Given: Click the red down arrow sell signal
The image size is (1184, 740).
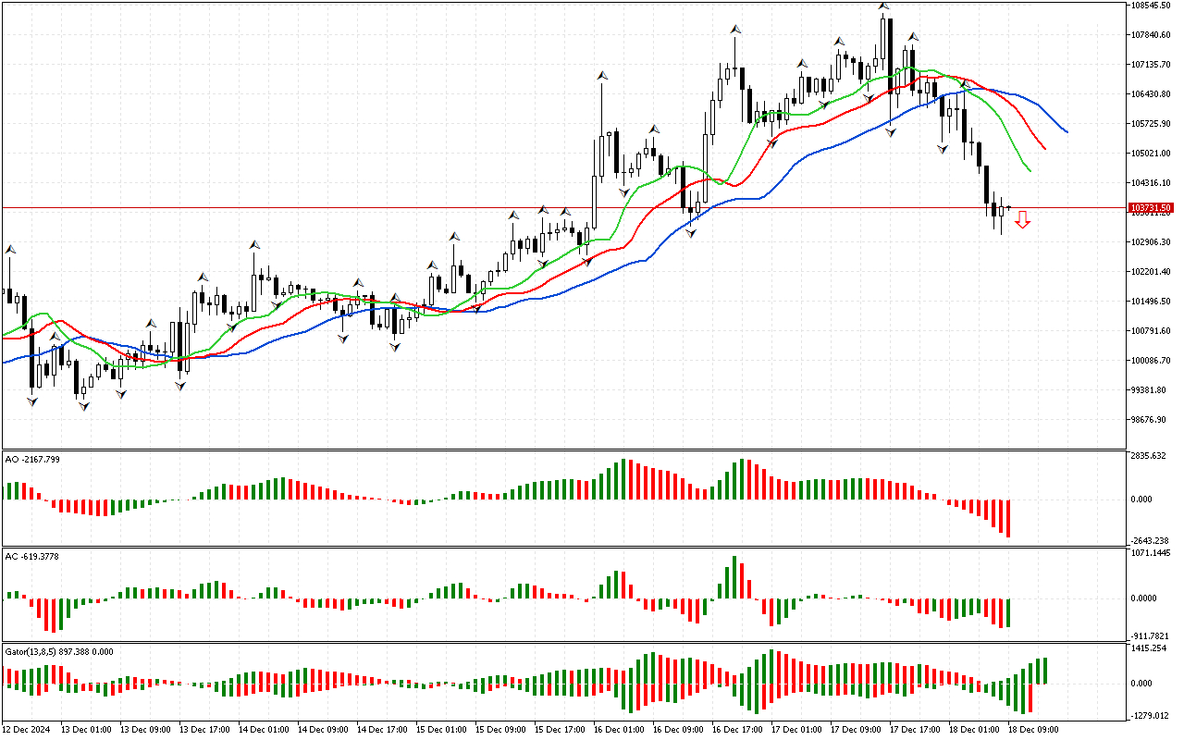Looking at the screenshot, I should 1022,219.
